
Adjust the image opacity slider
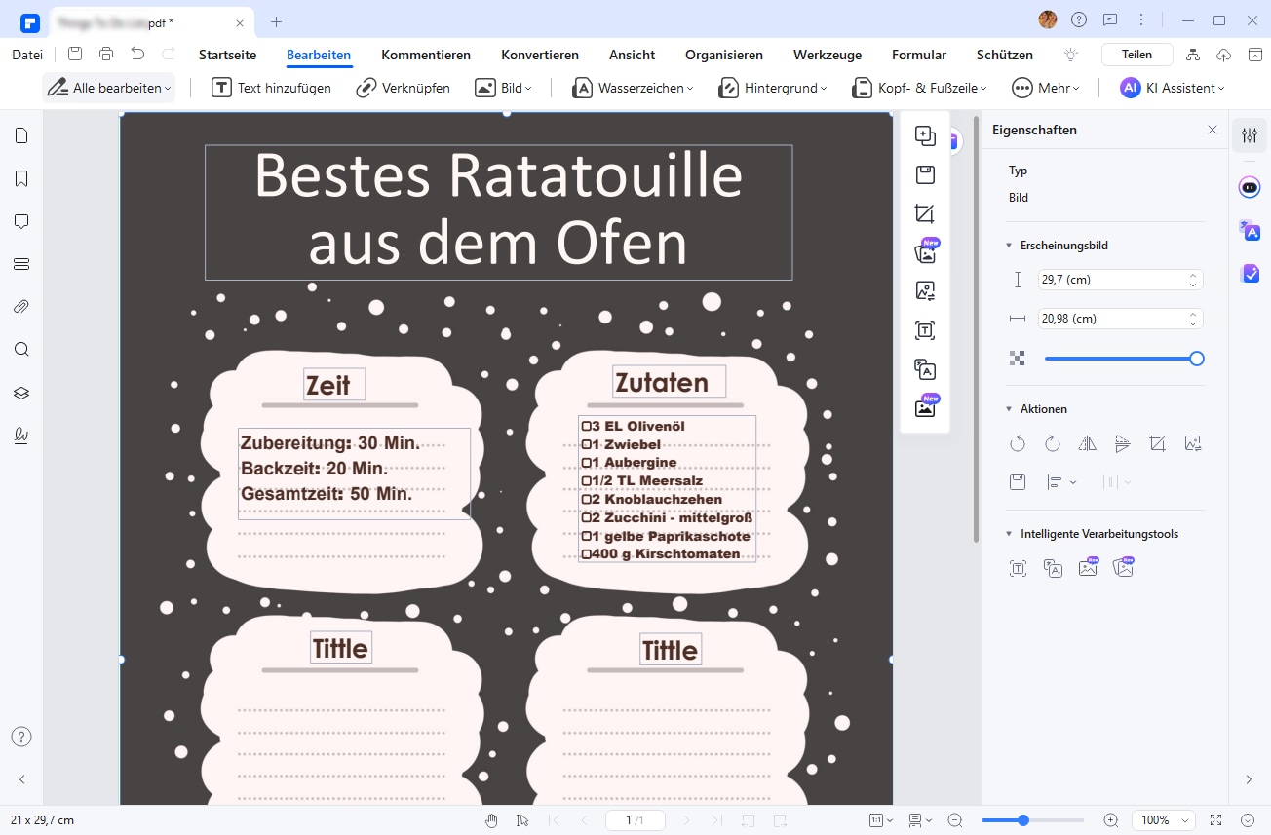point(1121,359)
